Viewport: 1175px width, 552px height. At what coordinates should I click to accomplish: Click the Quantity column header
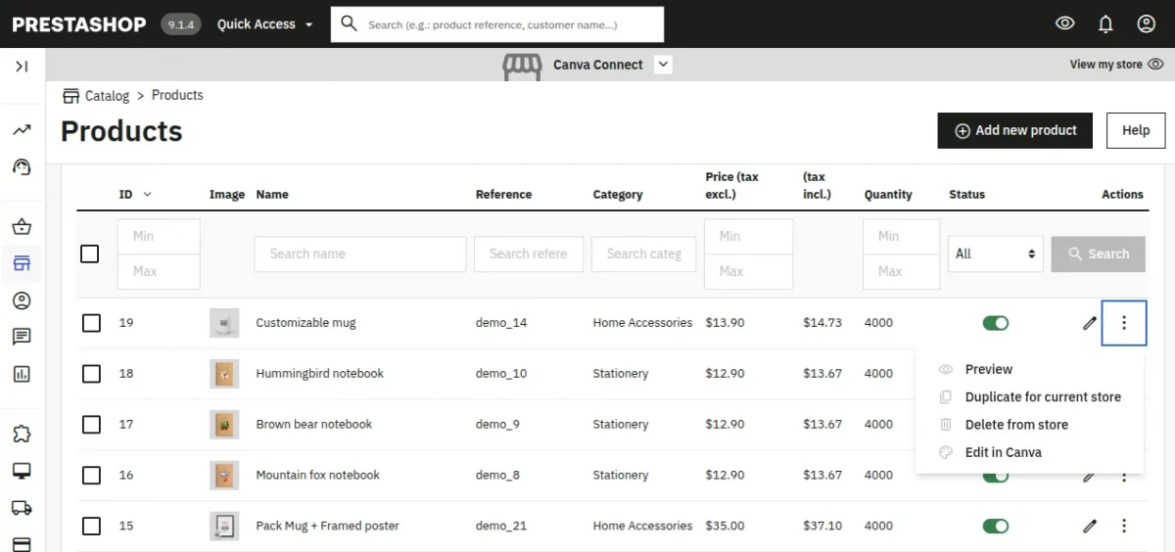click(x=888, y=195)
